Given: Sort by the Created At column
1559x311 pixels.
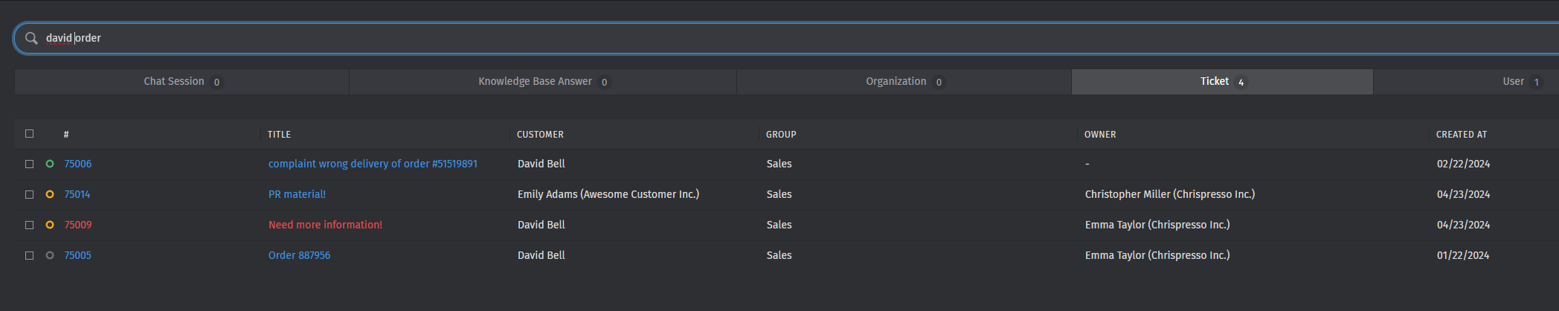Looking at the screenshot, I should [1461, 135].
